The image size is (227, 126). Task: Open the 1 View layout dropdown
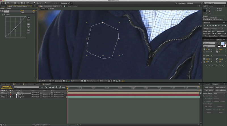pyautogui.click(x=103, y=81)
